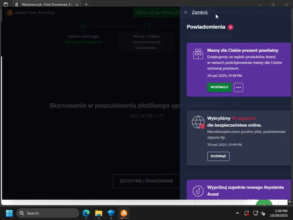
Task: Expand hidden system tray icons chevron
Action: tap(237, 213)
